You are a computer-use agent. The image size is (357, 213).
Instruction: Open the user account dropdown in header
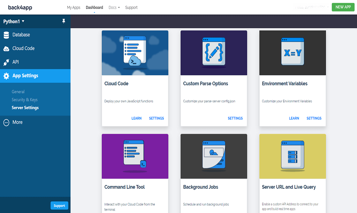pos(312,7)
